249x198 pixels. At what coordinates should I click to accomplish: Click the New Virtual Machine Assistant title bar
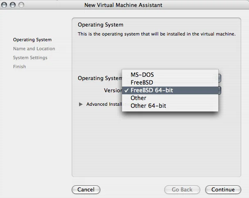click(x=123, y=5)
